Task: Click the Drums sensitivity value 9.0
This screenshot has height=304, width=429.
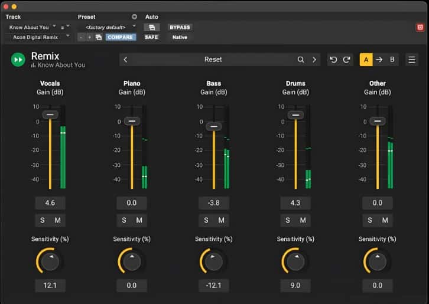Action: tap(295, 286)
